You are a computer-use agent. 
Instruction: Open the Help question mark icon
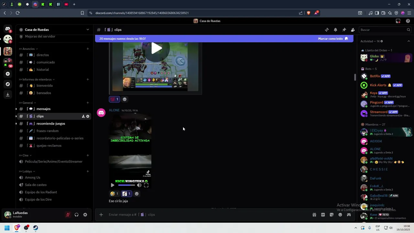click(x=408, y=21)
